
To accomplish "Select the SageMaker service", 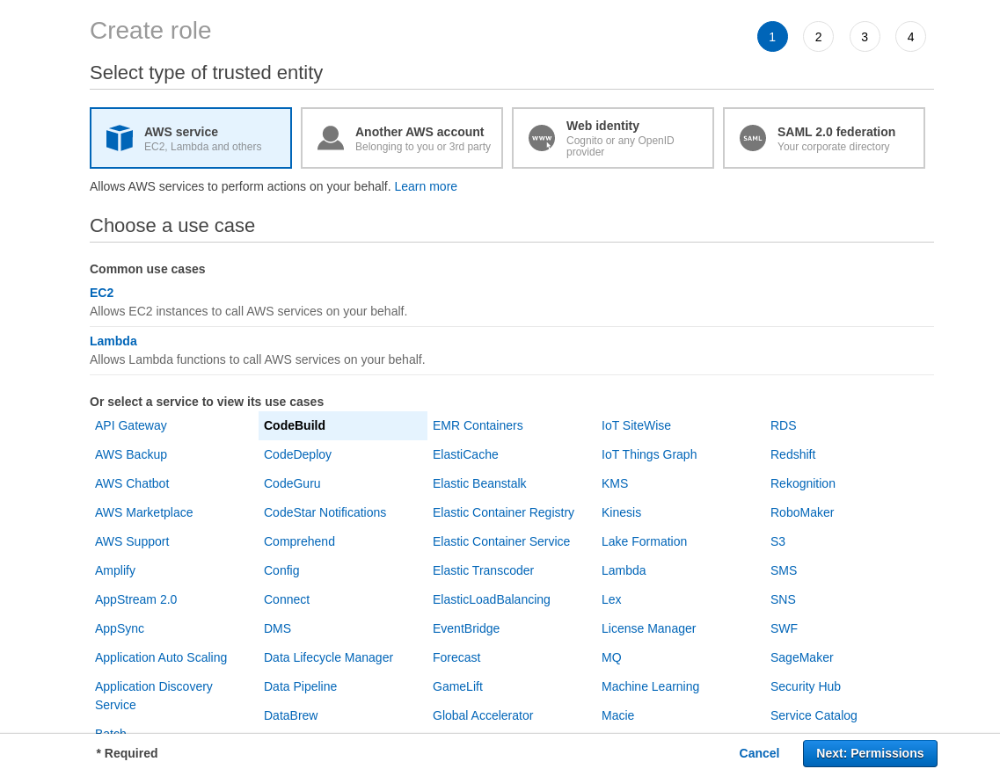I will [x=801, y=657].
